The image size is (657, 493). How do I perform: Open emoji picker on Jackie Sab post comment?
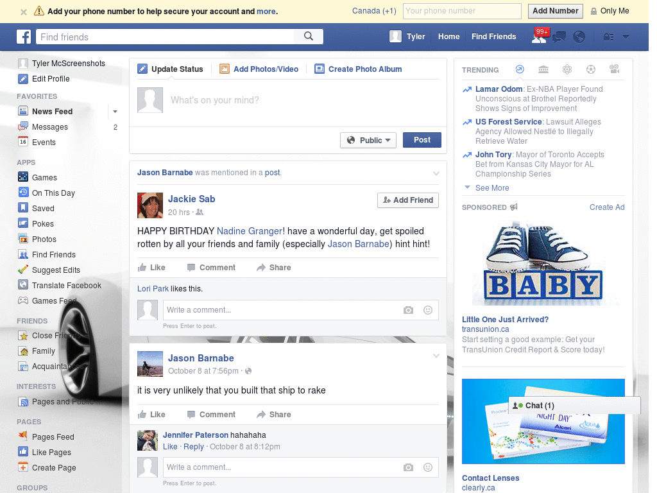428,310
